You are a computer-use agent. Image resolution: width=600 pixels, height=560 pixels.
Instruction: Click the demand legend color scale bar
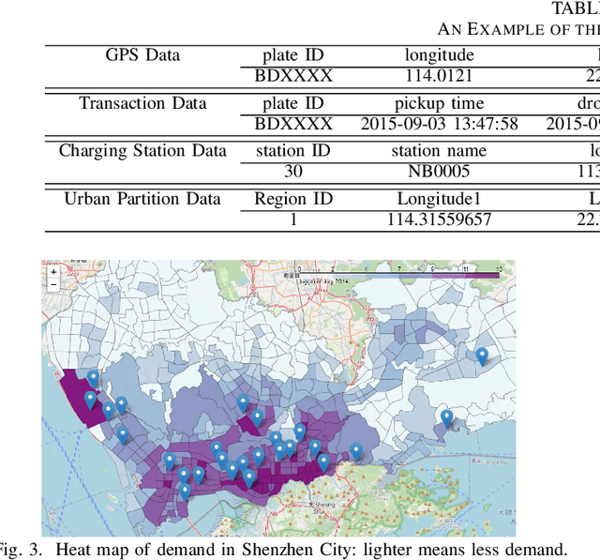click(398, 275)
